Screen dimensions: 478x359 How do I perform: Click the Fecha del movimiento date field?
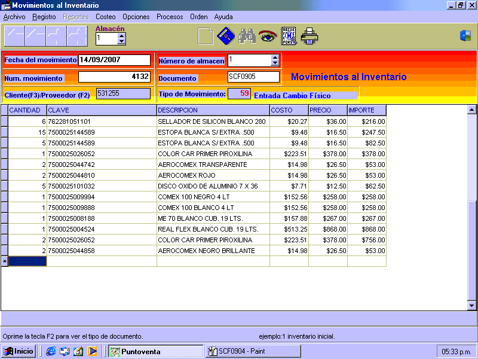(x=114, y=60)
